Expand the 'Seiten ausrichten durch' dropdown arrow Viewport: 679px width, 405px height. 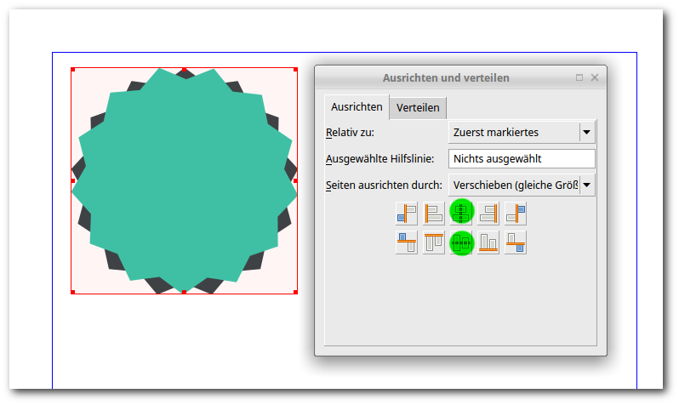(586, 185)
